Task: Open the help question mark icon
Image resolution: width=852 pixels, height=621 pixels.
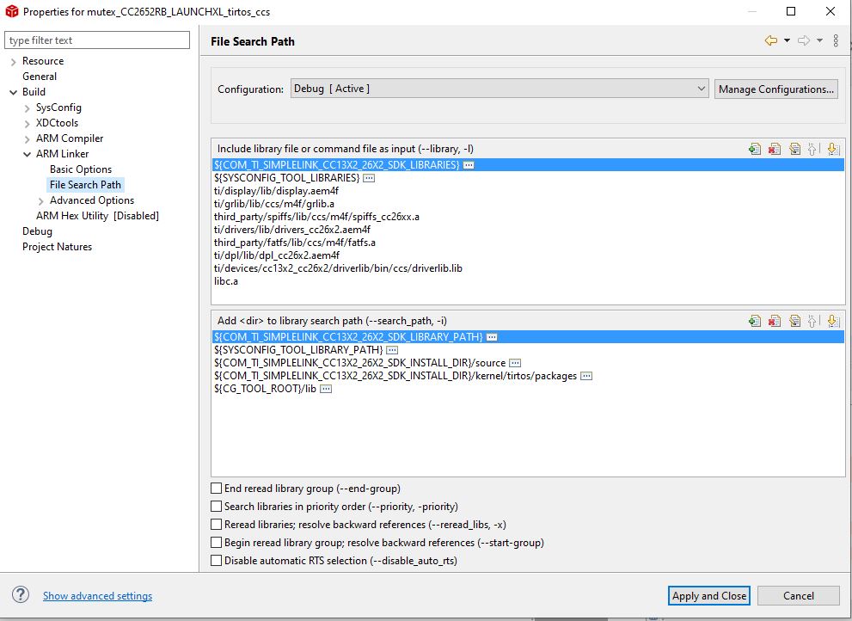Action: [x=20, y=595]
